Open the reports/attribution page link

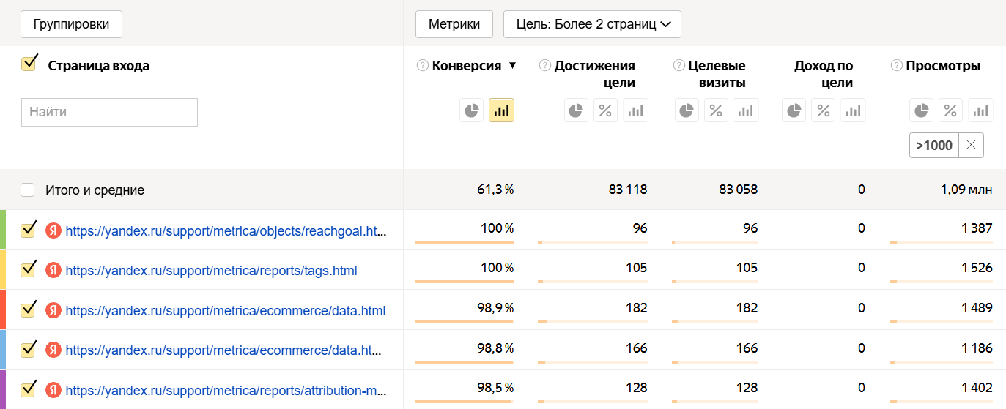225,390
